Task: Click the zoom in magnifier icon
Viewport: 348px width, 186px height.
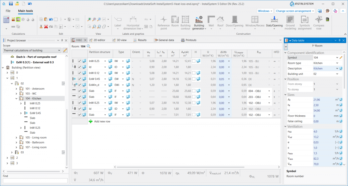Action: (89, 19)
